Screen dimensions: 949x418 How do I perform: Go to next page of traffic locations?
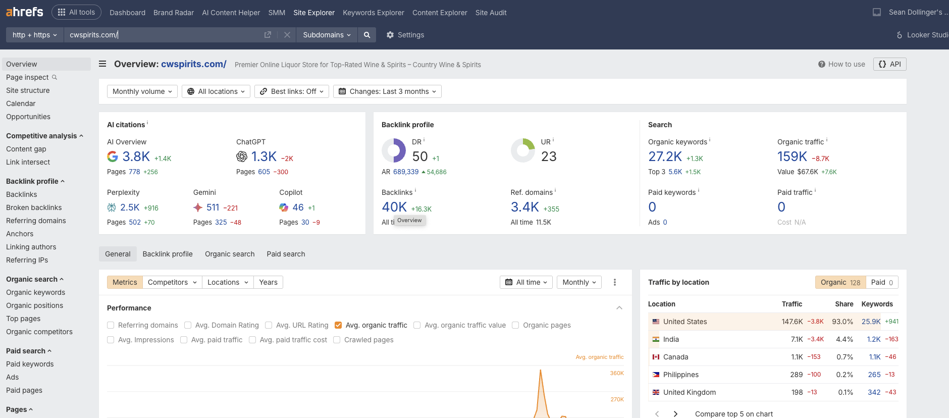tap(675, 414)
